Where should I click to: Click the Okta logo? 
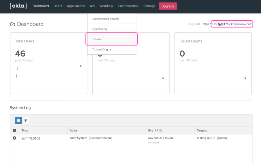click(x=18, y=6)
